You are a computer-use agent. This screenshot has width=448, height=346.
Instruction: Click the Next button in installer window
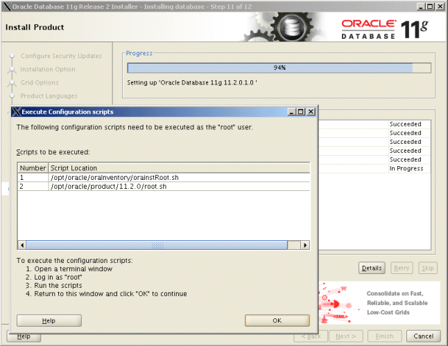click(346, 336)
